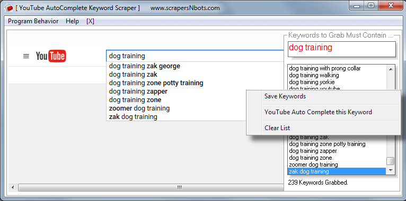Select suggestion 'dog training zak george'
406x201 pixels.
click(145, 66)
